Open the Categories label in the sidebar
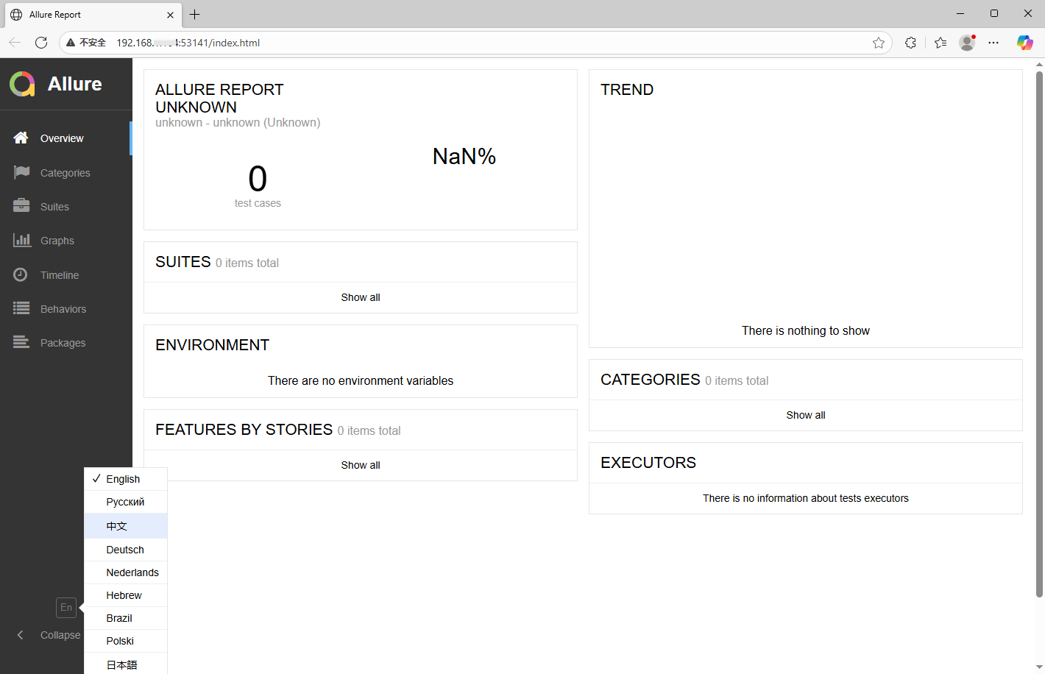The image size is (1045, 674). (x=65, y=173)
